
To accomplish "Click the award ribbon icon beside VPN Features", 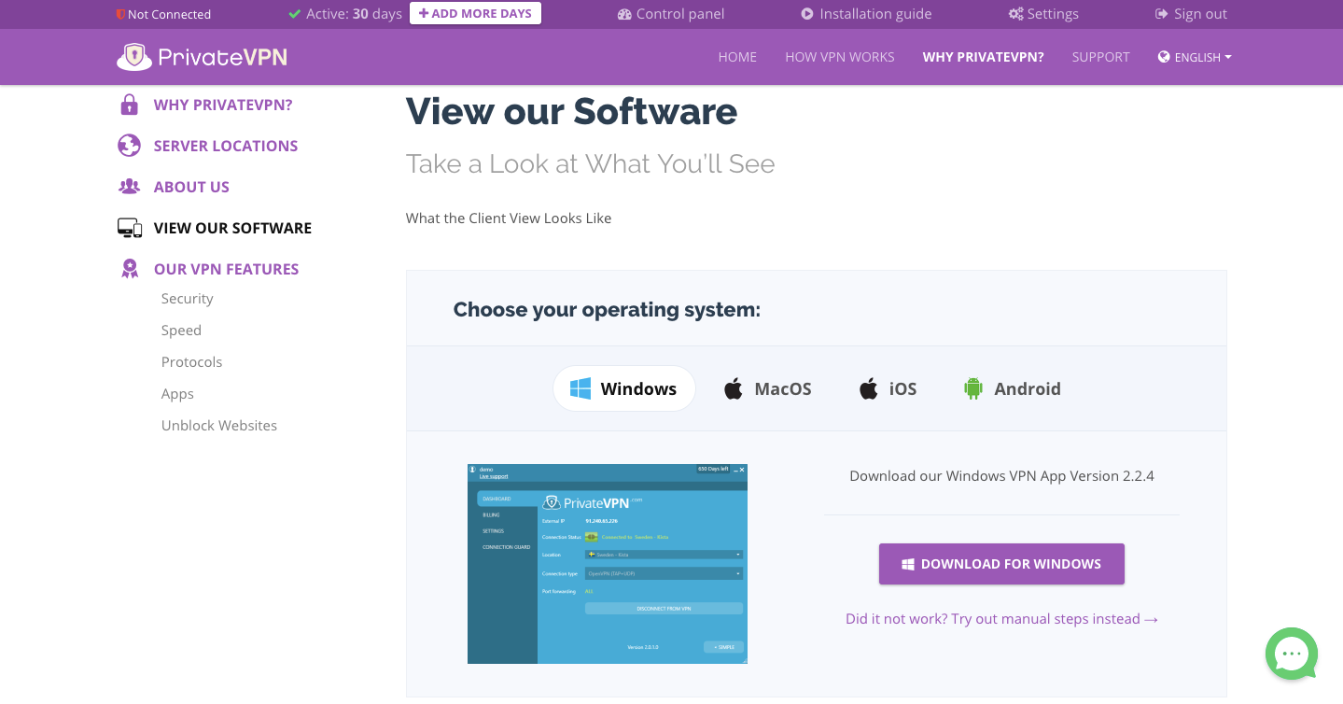I will click(130, 269).
